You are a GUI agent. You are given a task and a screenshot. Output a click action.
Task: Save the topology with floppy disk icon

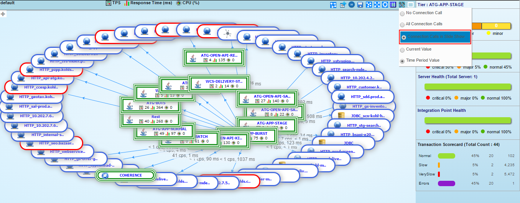(360, 5)
